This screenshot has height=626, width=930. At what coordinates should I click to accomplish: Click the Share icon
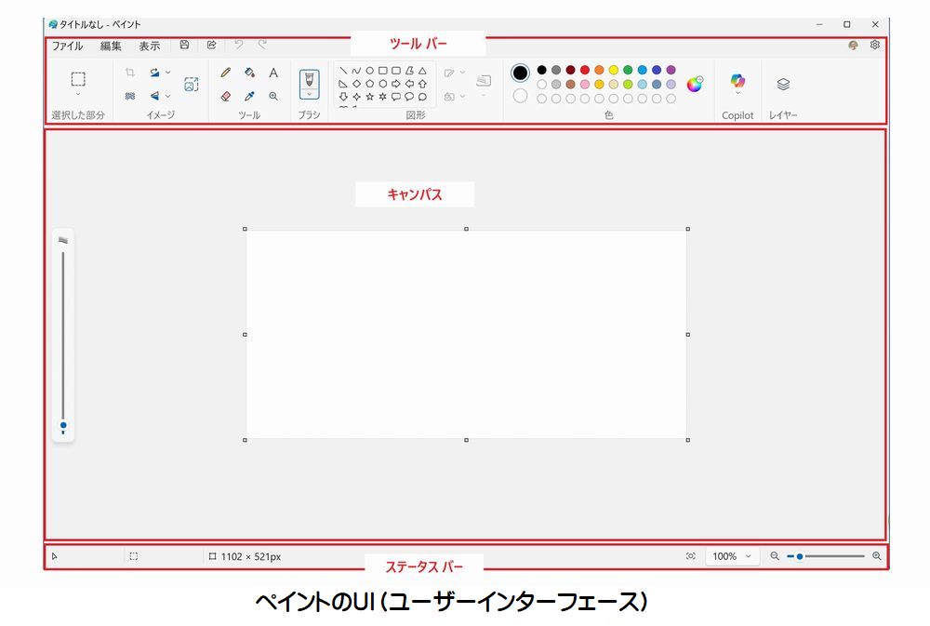tap(211, 45)
